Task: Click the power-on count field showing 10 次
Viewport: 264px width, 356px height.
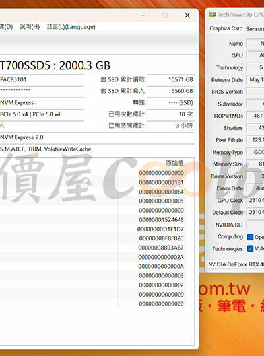Action: pos(171,114)
